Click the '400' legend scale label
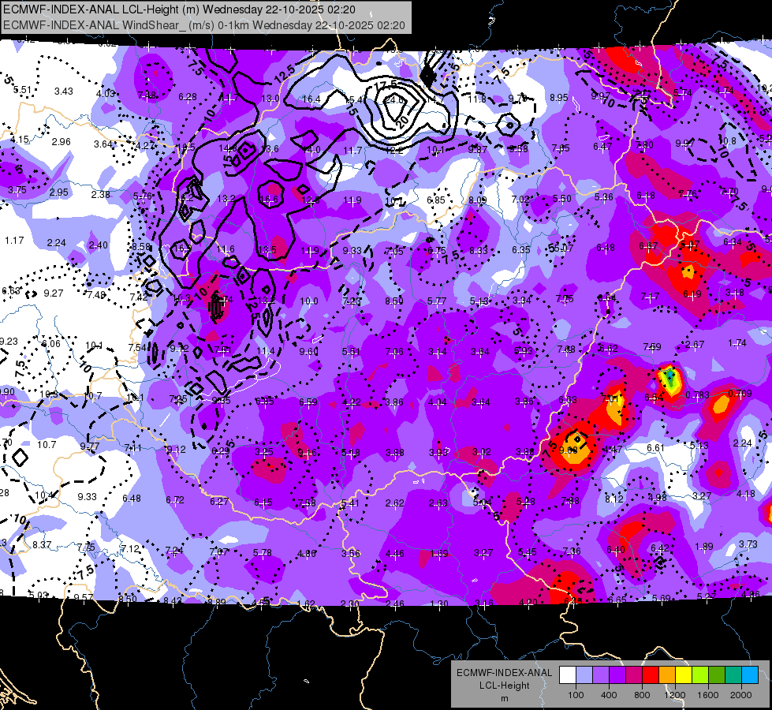The image size is (772, 710). 609,695
